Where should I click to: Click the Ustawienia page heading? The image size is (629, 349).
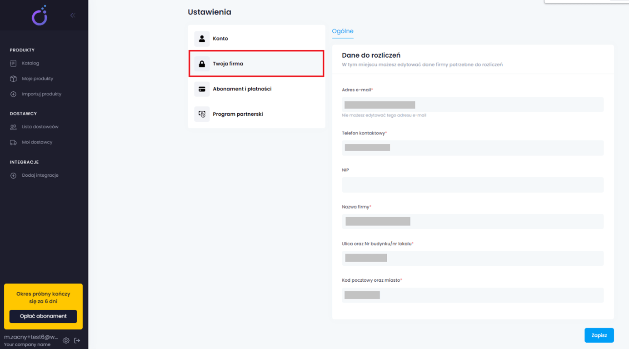210,12
